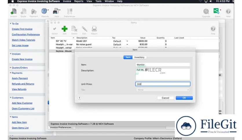Click the Apply Payment link
This screenshot has width=242, height=140.
[x=20, y=78]
